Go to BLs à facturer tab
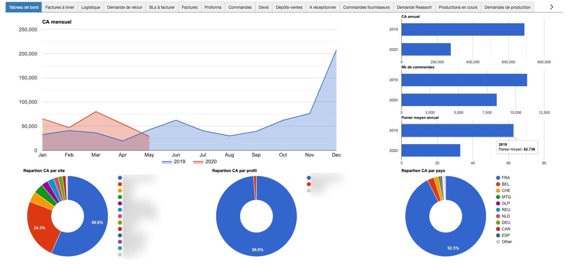This screenshot has height=264, width=567. [x=162, y=7]
